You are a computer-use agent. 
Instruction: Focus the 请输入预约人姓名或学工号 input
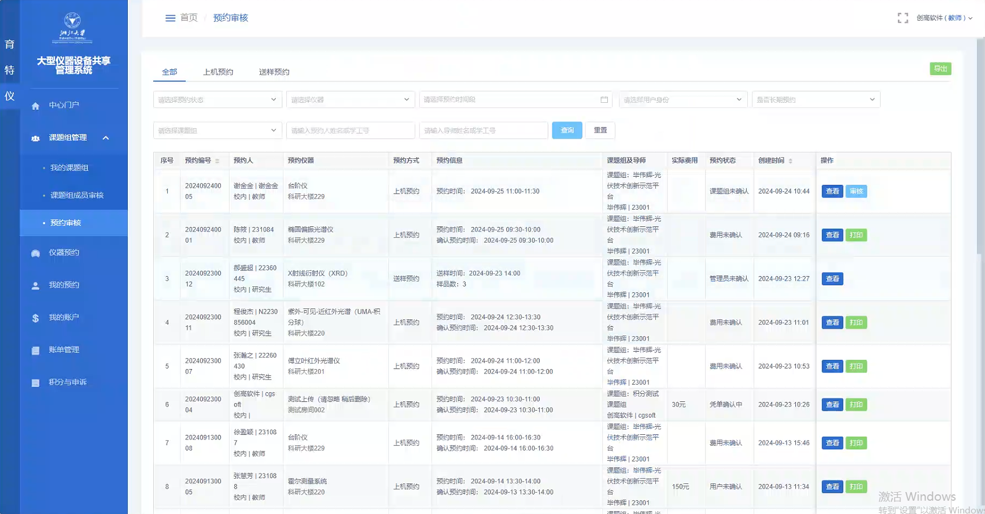[x=351, y=131]
